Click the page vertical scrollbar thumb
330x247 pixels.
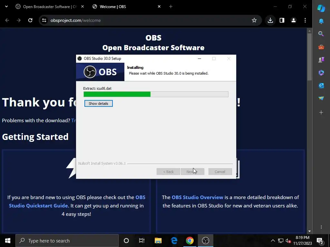pyautogui.click(x=309, y=57)
